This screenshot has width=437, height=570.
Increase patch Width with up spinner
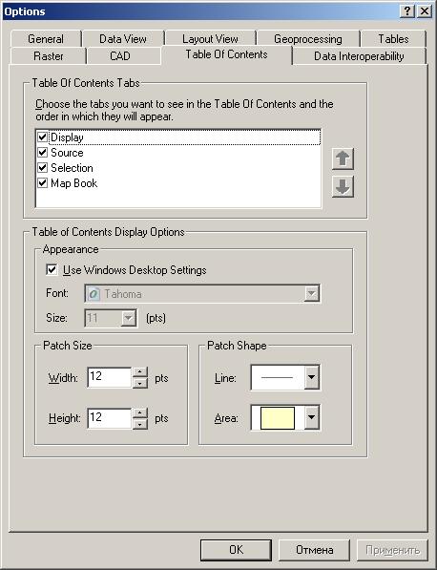[140, 372]
